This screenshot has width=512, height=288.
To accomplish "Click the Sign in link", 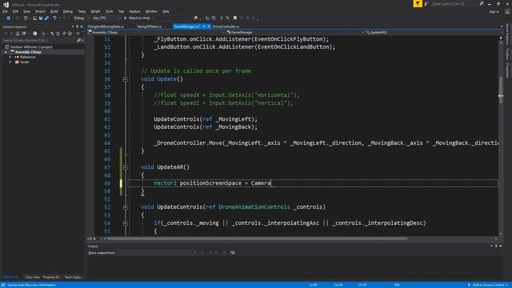I will tap(494, 11).
